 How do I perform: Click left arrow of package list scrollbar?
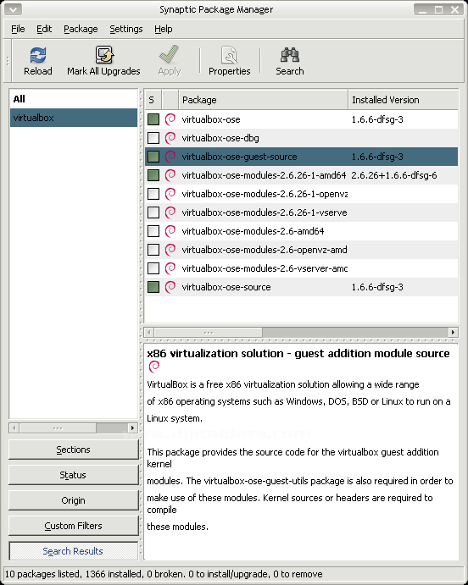(x=149, y=332)
